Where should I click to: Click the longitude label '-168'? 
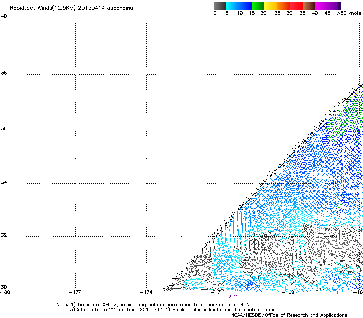pyautogui.click(x=288, y=292)
